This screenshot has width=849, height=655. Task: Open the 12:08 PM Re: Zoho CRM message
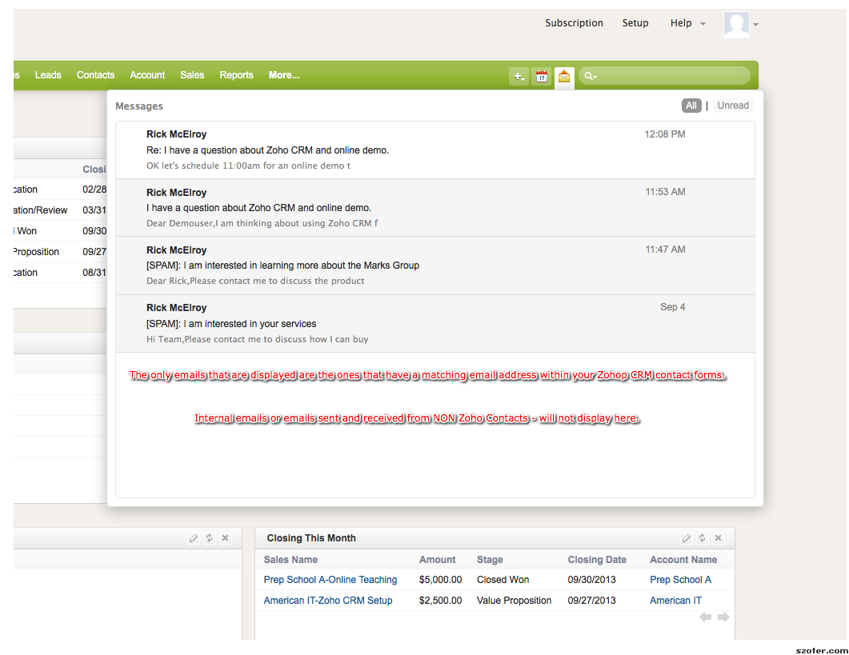[435, 150]
